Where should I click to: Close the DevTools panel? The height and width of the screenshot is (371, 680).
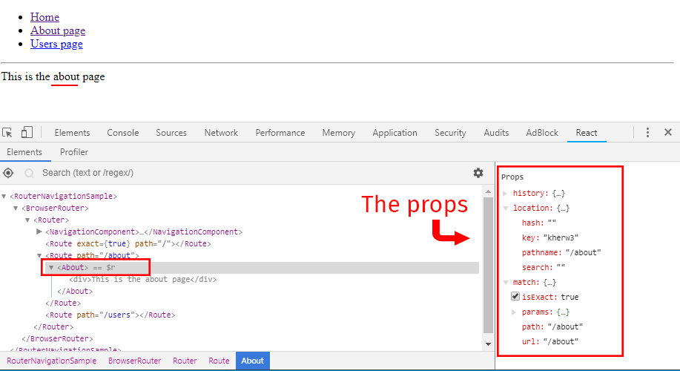(x=667, y=133)
